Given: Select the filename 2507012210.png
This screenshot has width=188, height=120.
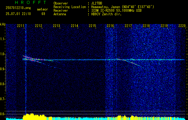Looking at the screenshot, I should [x=18, y=8].
